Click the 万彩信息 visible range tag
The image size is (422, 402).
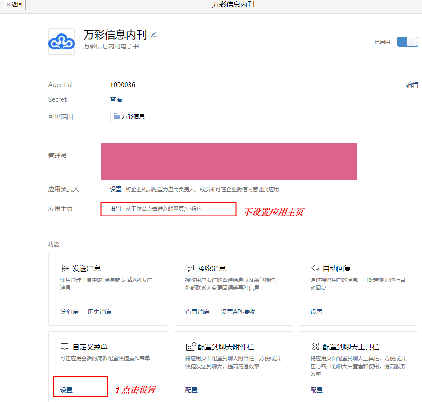click(129, 117)
